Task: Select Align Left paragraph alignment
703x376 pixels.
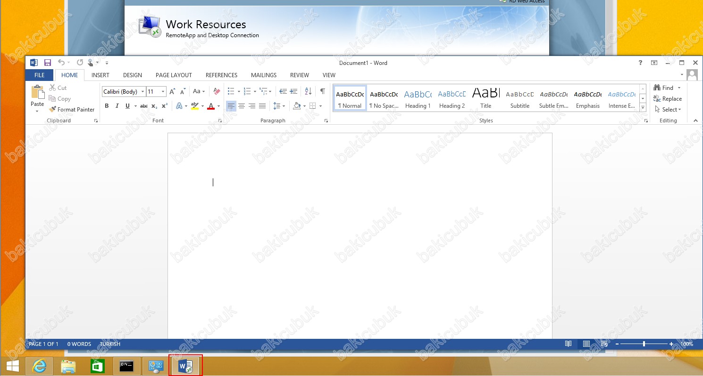Action: (231, 106)
